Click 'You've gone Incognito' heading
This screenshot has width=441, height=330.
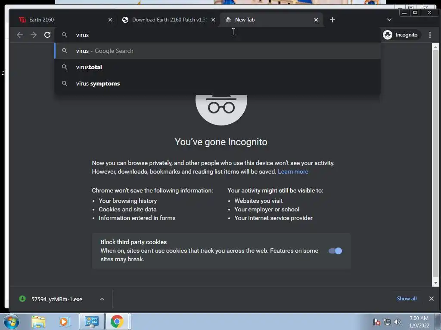pos(221,142)
